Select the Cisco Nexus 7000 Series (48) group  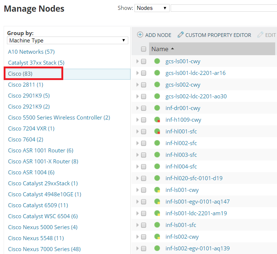tap(44, 249)
